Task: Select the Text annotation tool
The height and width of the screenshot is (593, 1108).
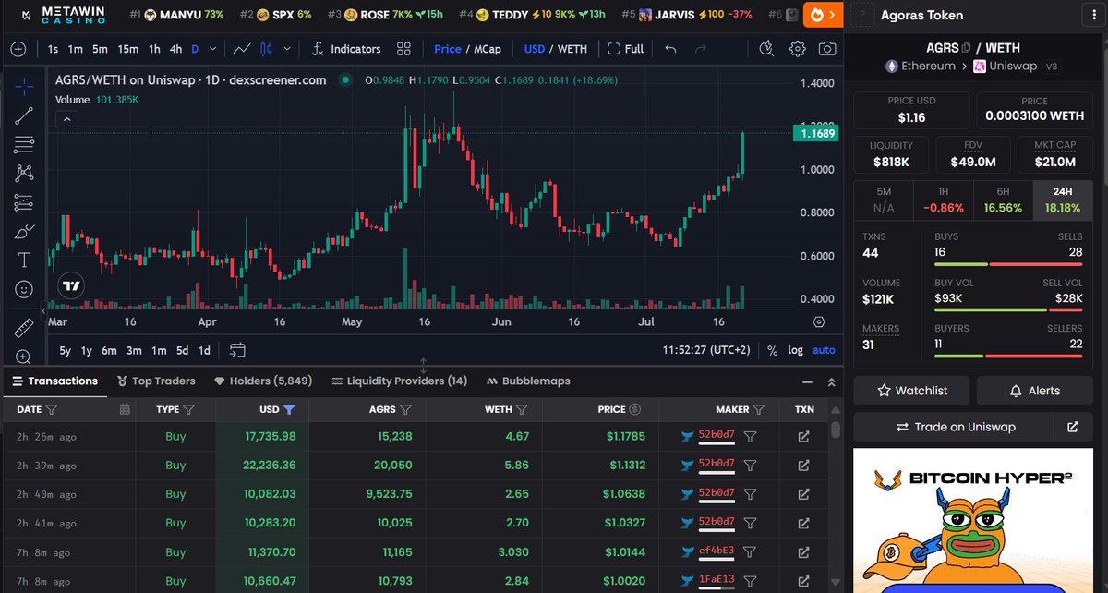Action: 24,260
